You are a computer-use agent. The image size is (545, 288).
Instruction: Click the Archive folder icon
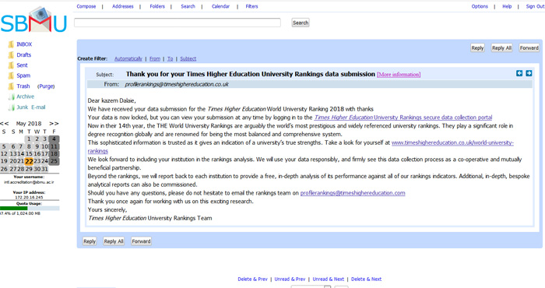(11, 97)
